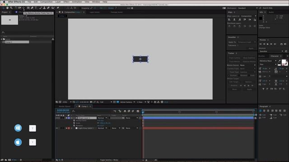The image size is (289, 162).
Task: Toggle Scale stopwatch for Shape Layer 1
Action: (74, 123)
